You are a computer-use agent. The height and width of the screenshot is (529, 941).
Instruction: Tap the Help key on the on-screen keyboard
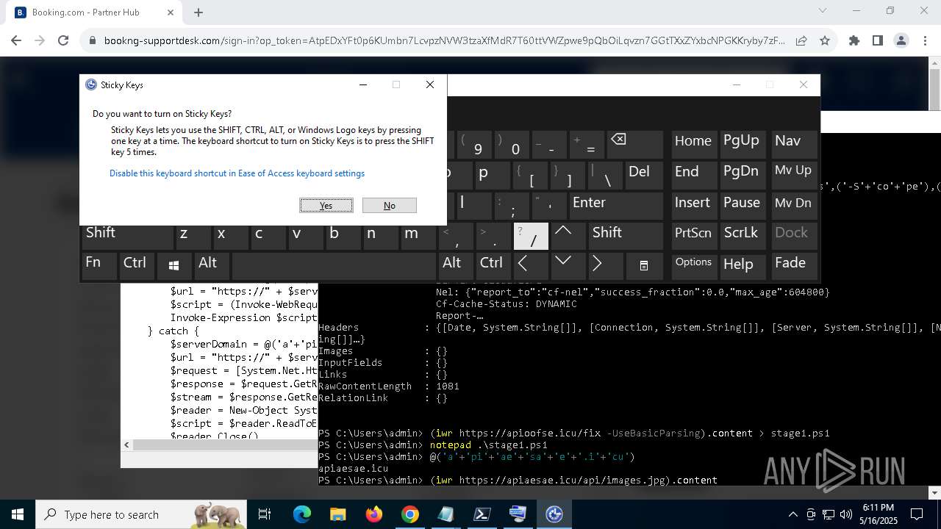coord(742,266)
